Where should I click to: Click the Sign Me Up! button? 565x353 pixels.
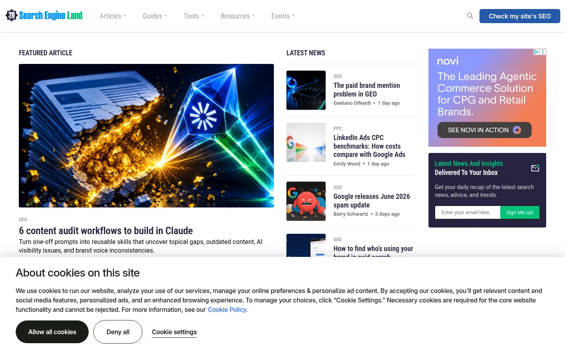tap(520, 213)
